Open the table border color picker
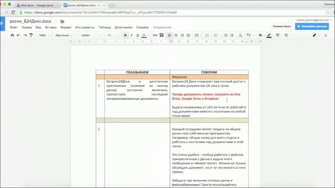 pyautogui.click(x=270, y=36)
